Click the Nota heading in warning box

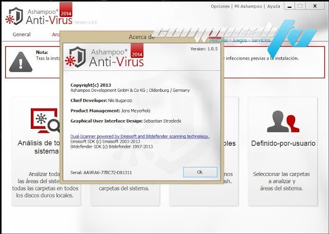pyautogui.click(x=42, y=52)
